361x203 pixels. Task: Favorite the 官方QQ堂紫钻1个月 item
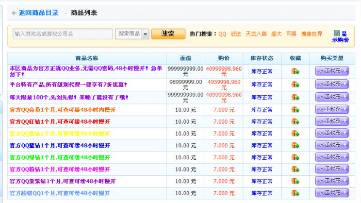pyautogui.click(x=296, y=181)
